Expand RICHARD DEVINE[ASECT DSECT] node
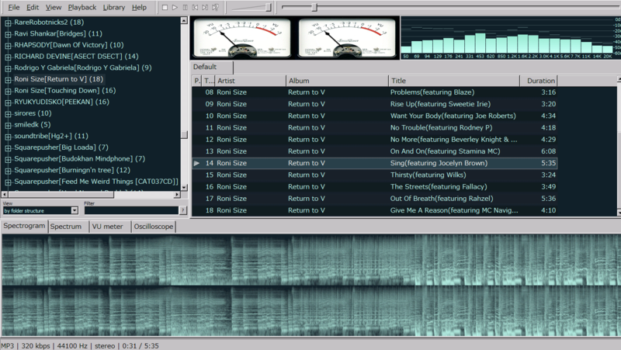Screen dimensions: 621x350 (x=8, y=57)
